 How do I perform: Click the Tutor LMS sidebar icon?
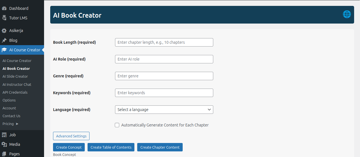[4, 18]
